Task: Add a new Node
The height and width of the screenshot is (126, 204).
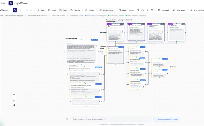Action: 122,10
